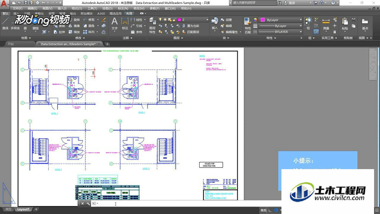Image resolution: width=380 pixels, height=214 pixels.
Task: Click the Save icon in quick access toolbar
Action: pyautogui.click(x=26, y=3)
